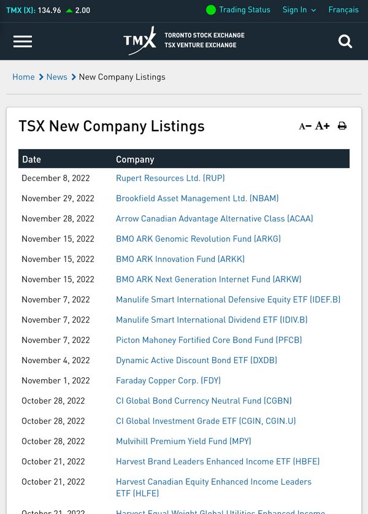This screenshot has height=514, width=368.
Task: Click Toronto Stock Exchange header text
Action: coord(204,35)
